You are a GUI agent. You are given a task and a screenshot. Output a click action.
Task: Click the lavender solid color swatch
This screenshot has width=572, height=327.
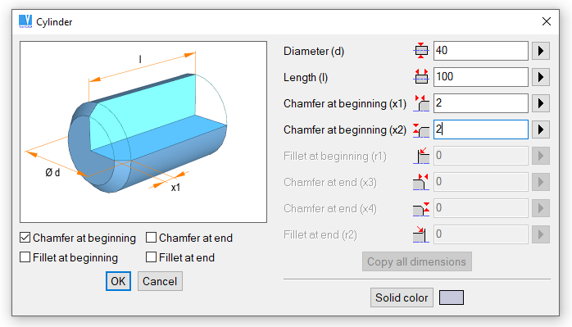coord(452,297)
